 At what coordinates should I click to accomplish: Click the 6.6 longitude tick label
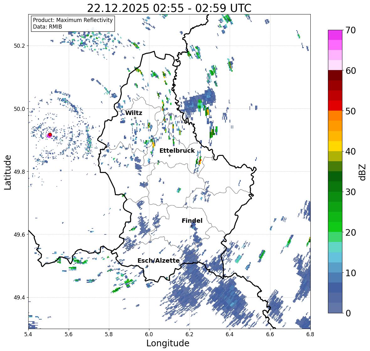(270, 334)
